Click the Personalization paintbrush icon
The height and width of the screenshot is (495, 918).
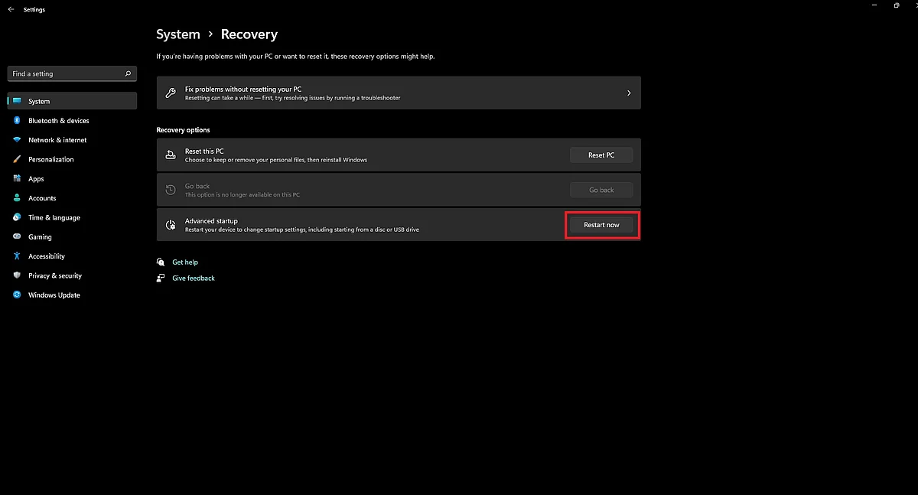17,159
